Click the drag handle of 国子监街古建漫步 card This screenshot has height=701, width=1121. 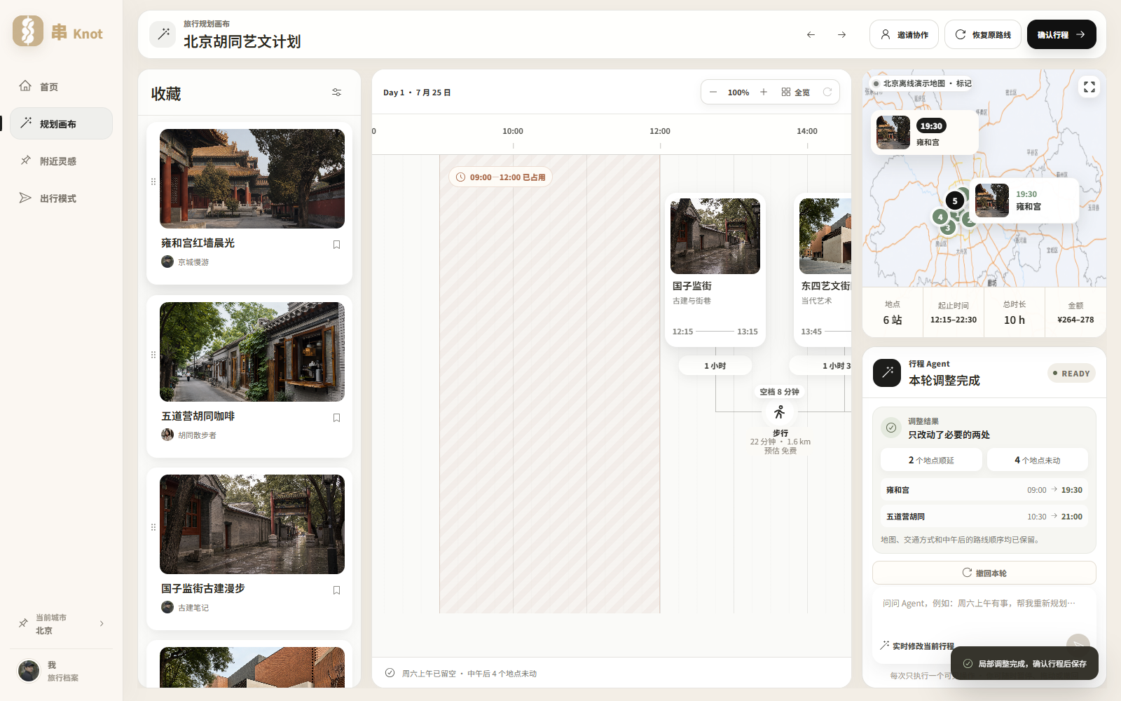(x=153, y=527)
